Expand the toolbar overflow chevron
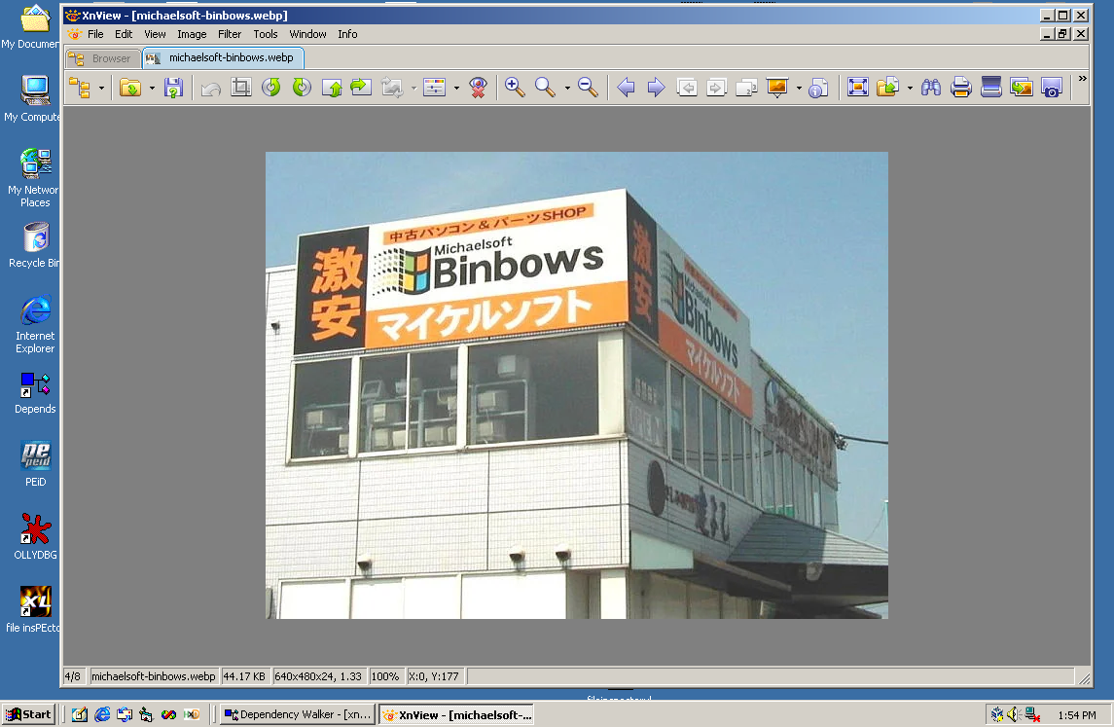Image resolution: width=1114 pixels, height=727 pixels. pyautogui.click(x=1082, y=78)
